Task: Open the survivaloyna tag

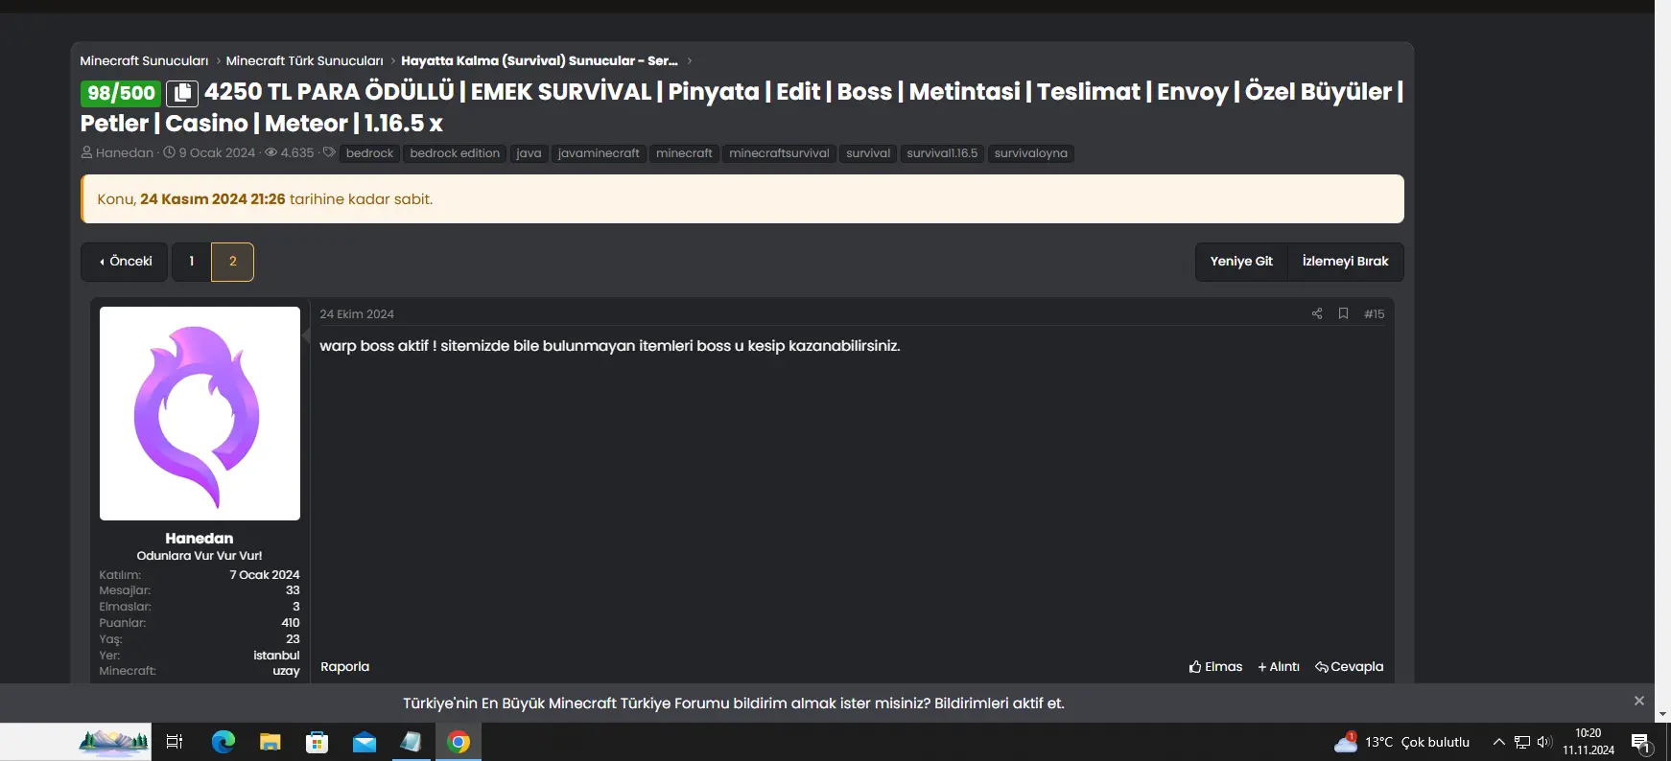Action: click(x=1030, y=153)
